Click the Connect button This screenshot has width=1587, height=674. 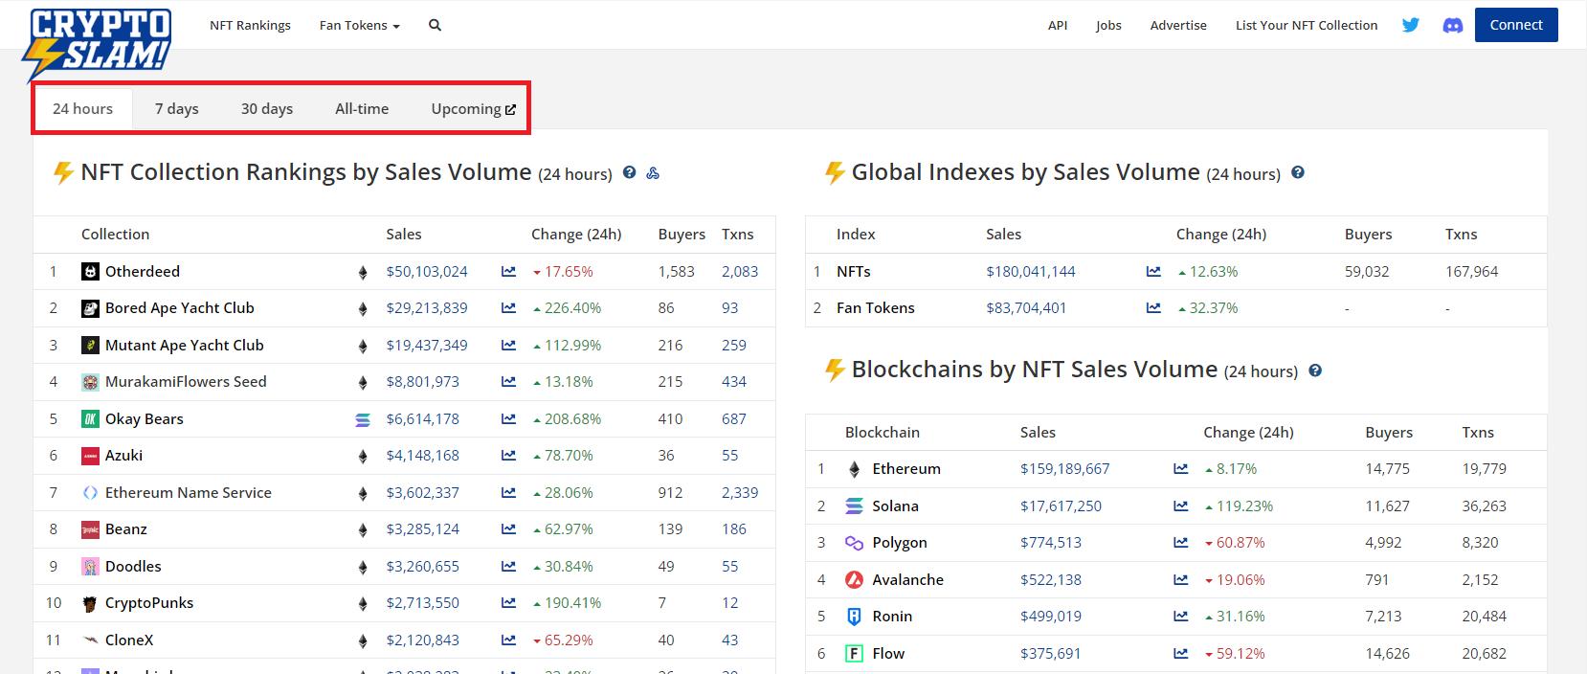(1516, 25)
